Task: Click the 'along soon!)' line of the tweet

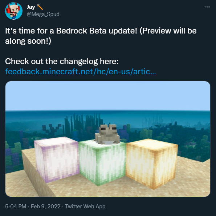Action: point(28,41)
